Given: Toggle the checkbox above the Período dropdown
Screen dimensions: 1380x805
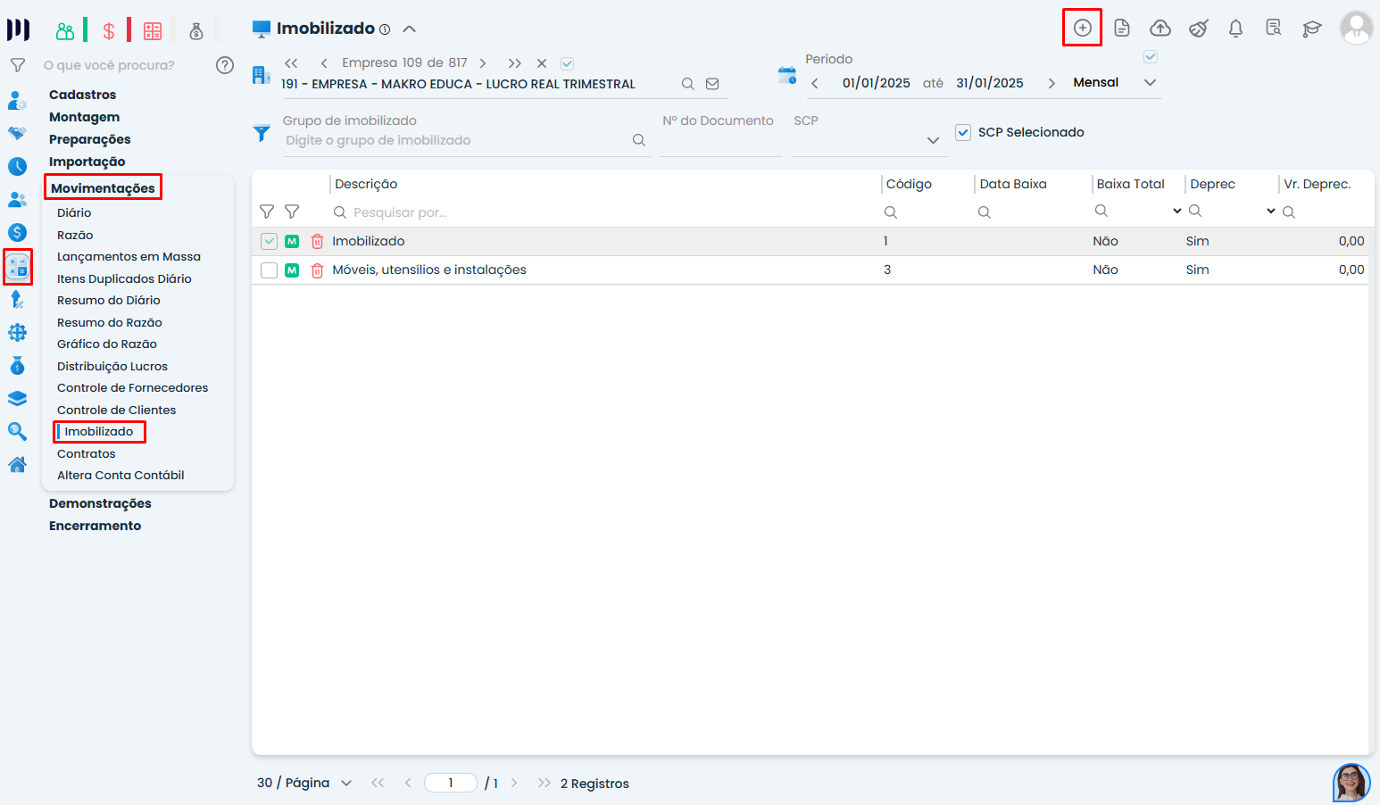Looking at the screenshot, I should coord(1151,57).
